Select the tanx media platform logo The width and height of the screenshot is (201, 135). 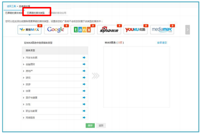pyautogui.click(x=82, y=30)
